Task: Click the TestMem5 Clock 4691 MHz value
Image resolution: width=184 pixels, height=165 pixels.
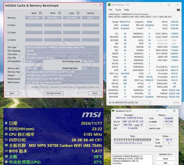Action: [128, 125]
